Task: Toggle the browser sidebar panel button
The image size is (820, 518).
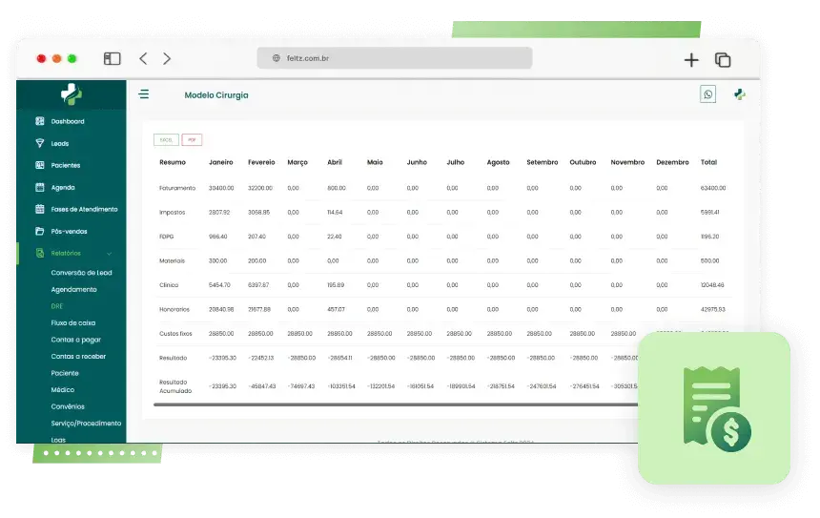Action: pyautogui.click(x=113, y=59)
